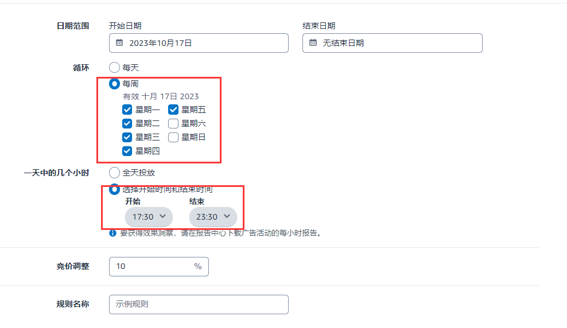Check the 星期日 checkbox
Image resolution: width=567 pixels, height=328 pixels.
(x=173, y=137)
